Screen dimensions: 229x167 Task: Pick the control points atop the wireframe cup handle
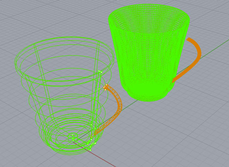point(106,87)
